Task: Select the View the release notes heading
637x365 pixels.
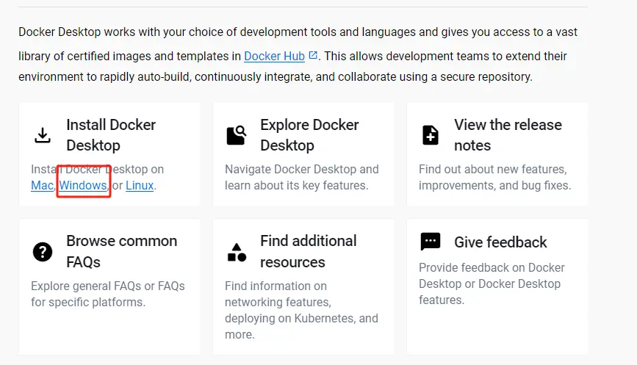Action: (508, 135)
